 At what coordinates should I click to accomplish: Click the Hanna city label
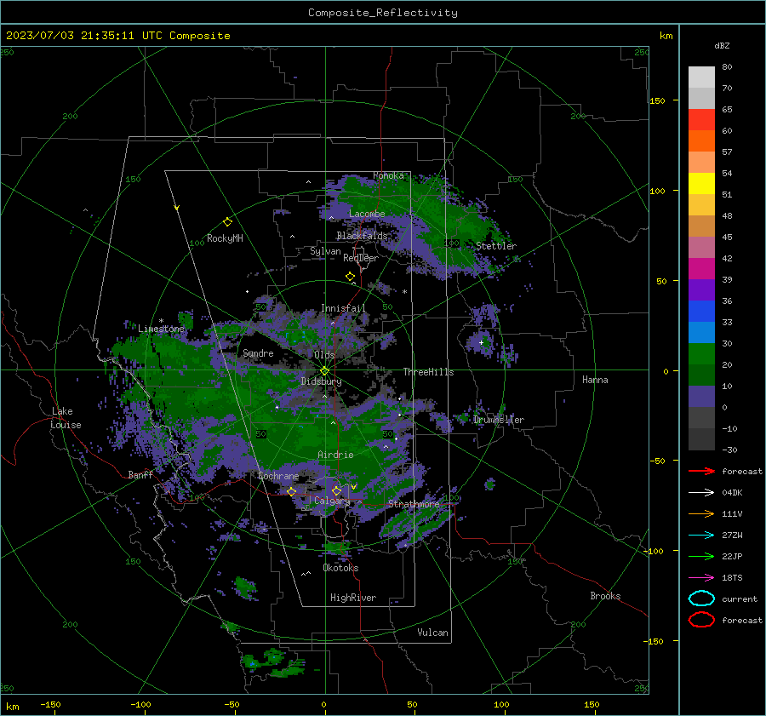coord(595,380)
